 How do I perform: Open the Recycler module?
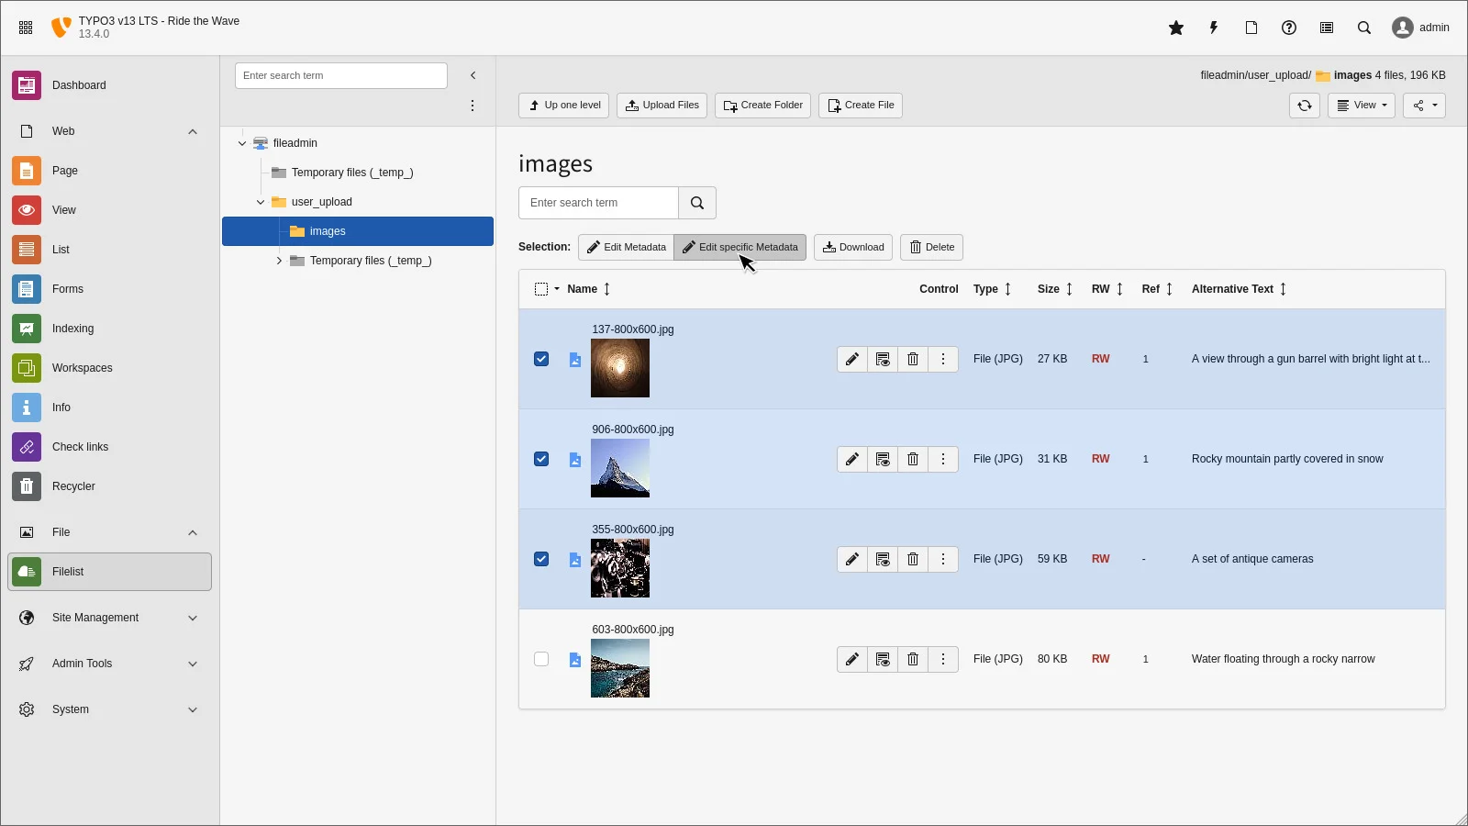coord(73,486)
